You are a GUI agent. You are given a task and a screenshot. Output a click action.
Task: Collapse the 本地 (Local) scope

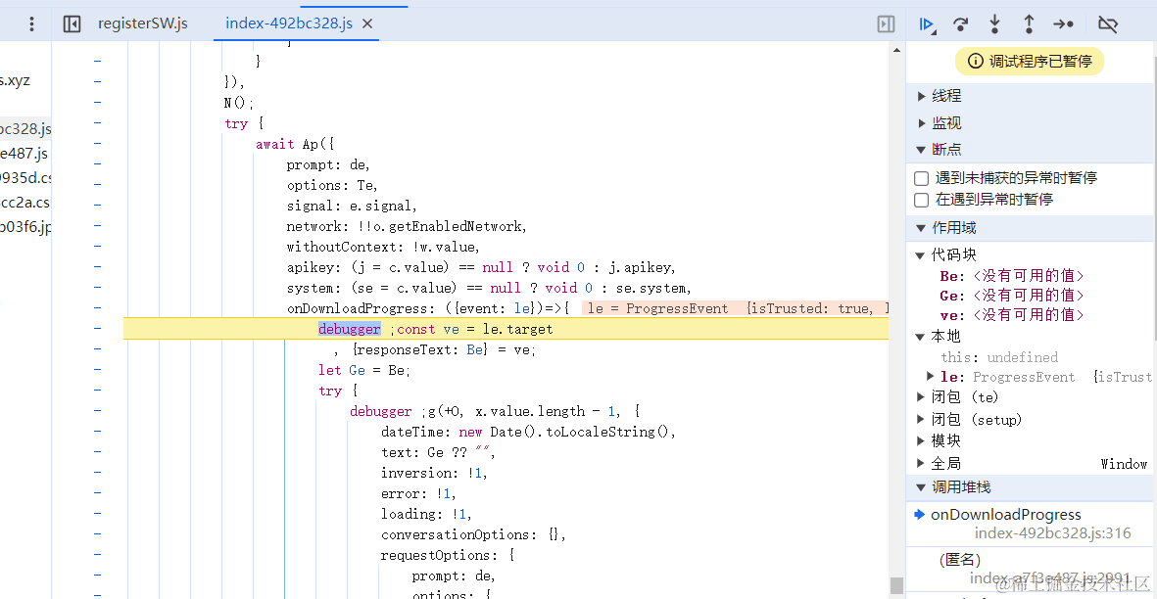pos(919,337)
